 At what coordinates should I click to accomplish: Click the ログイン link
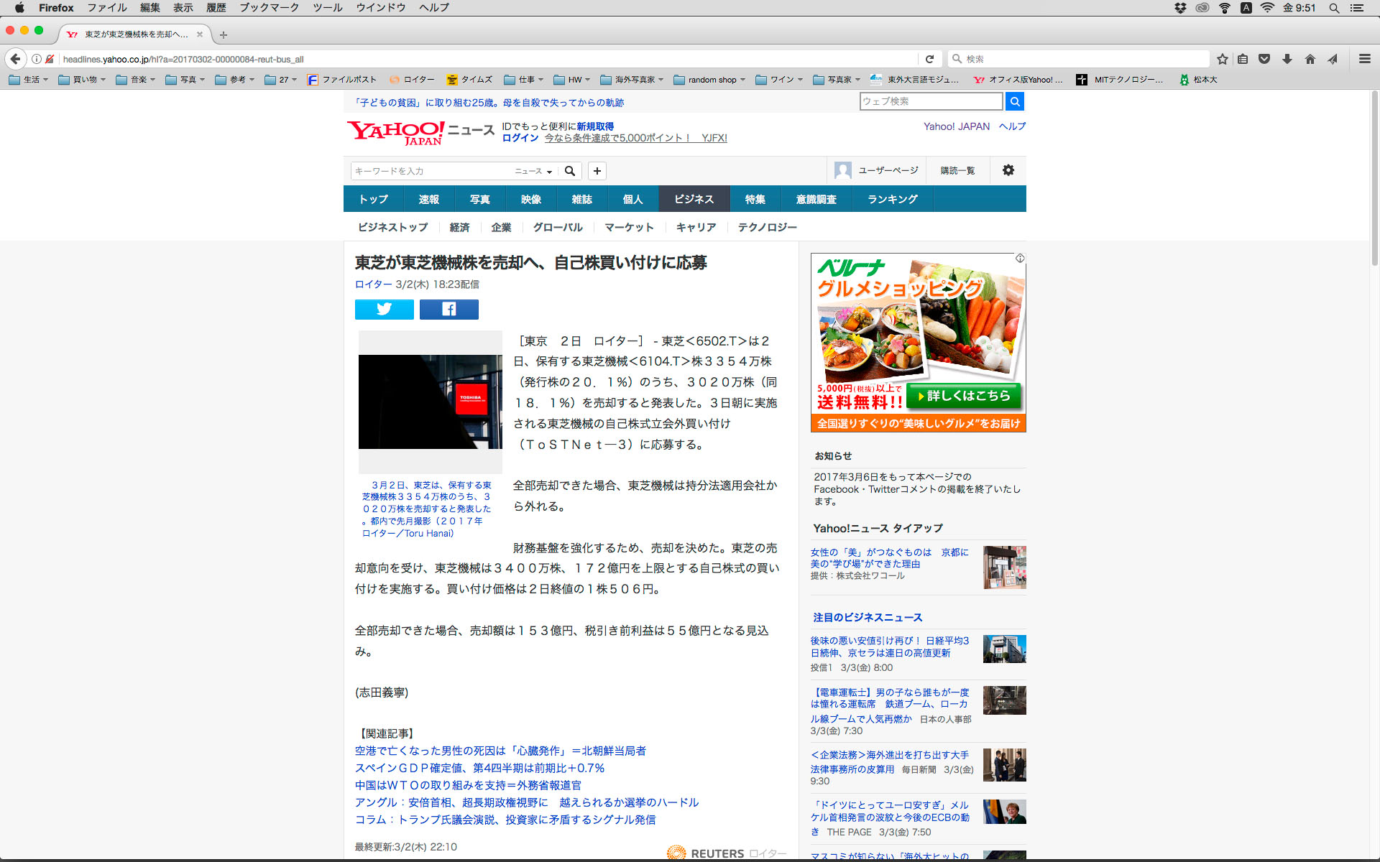pos(520,138)
